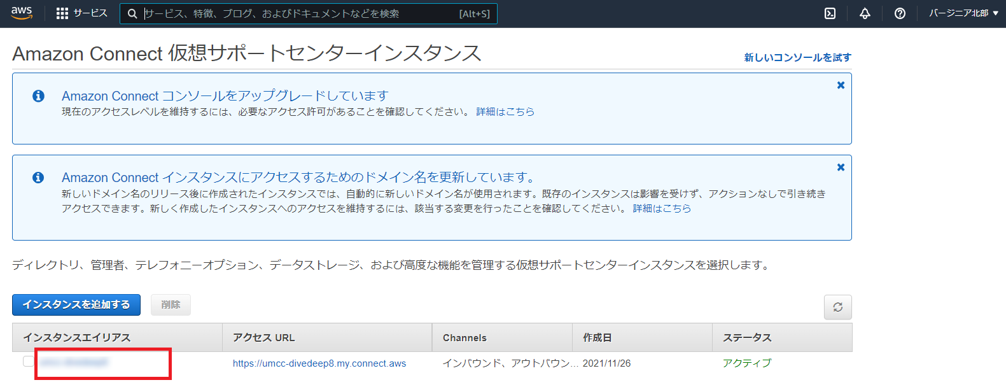Image resolution: width=1006 pixels, height=387 pixels.
Task: Click インスタンスを追加する button
Action: point(76,305)
